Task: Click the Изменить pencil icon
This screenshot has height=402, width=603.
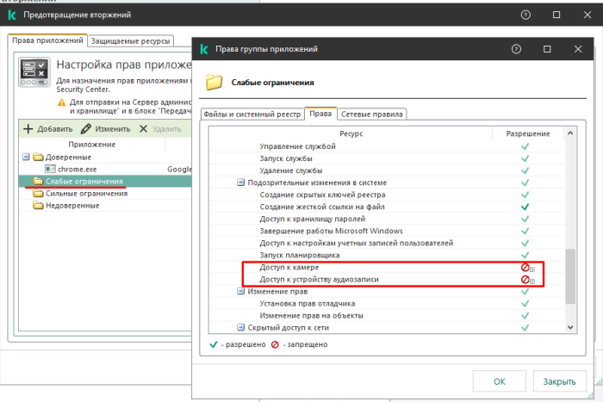Action: pos(86,129)
